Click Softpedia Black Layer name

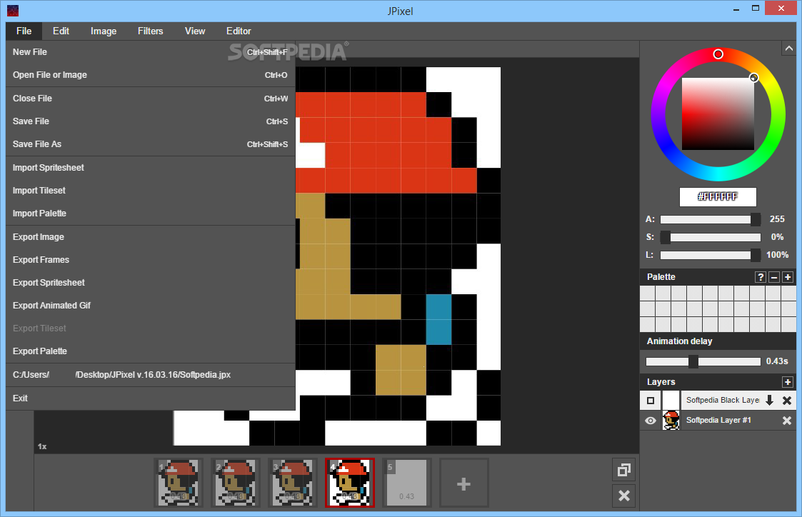[722, 401]
